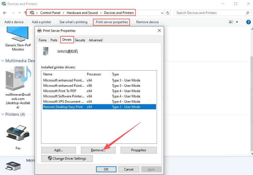Click the Add... driver button
Image resolution: width=253 pixels, height=175 pixels.
[x=59, y=150]
